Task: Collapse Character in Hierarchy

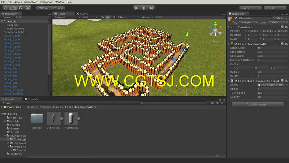Action: (2, 21)
